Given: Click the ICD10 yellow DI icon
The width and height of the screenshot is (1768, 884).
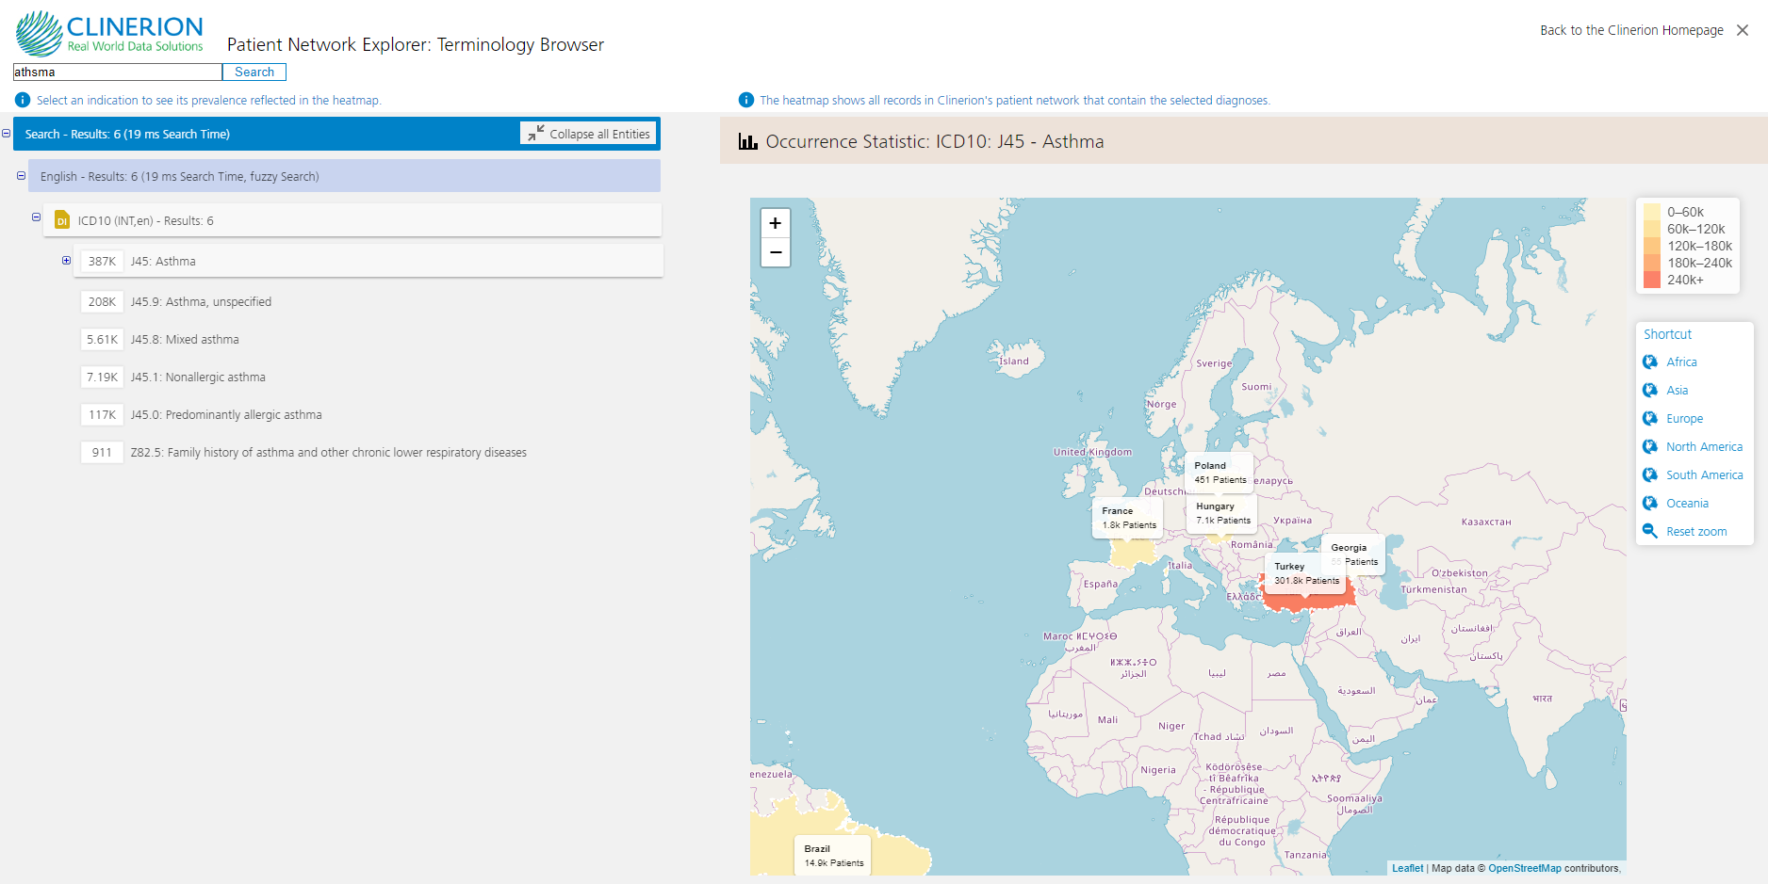Looking at the screenshot, I should (62, 220).
